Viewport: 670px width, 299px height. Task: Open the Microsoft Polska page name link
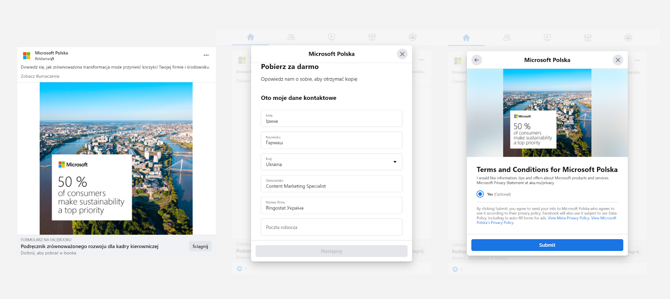(x=52, y=53)
